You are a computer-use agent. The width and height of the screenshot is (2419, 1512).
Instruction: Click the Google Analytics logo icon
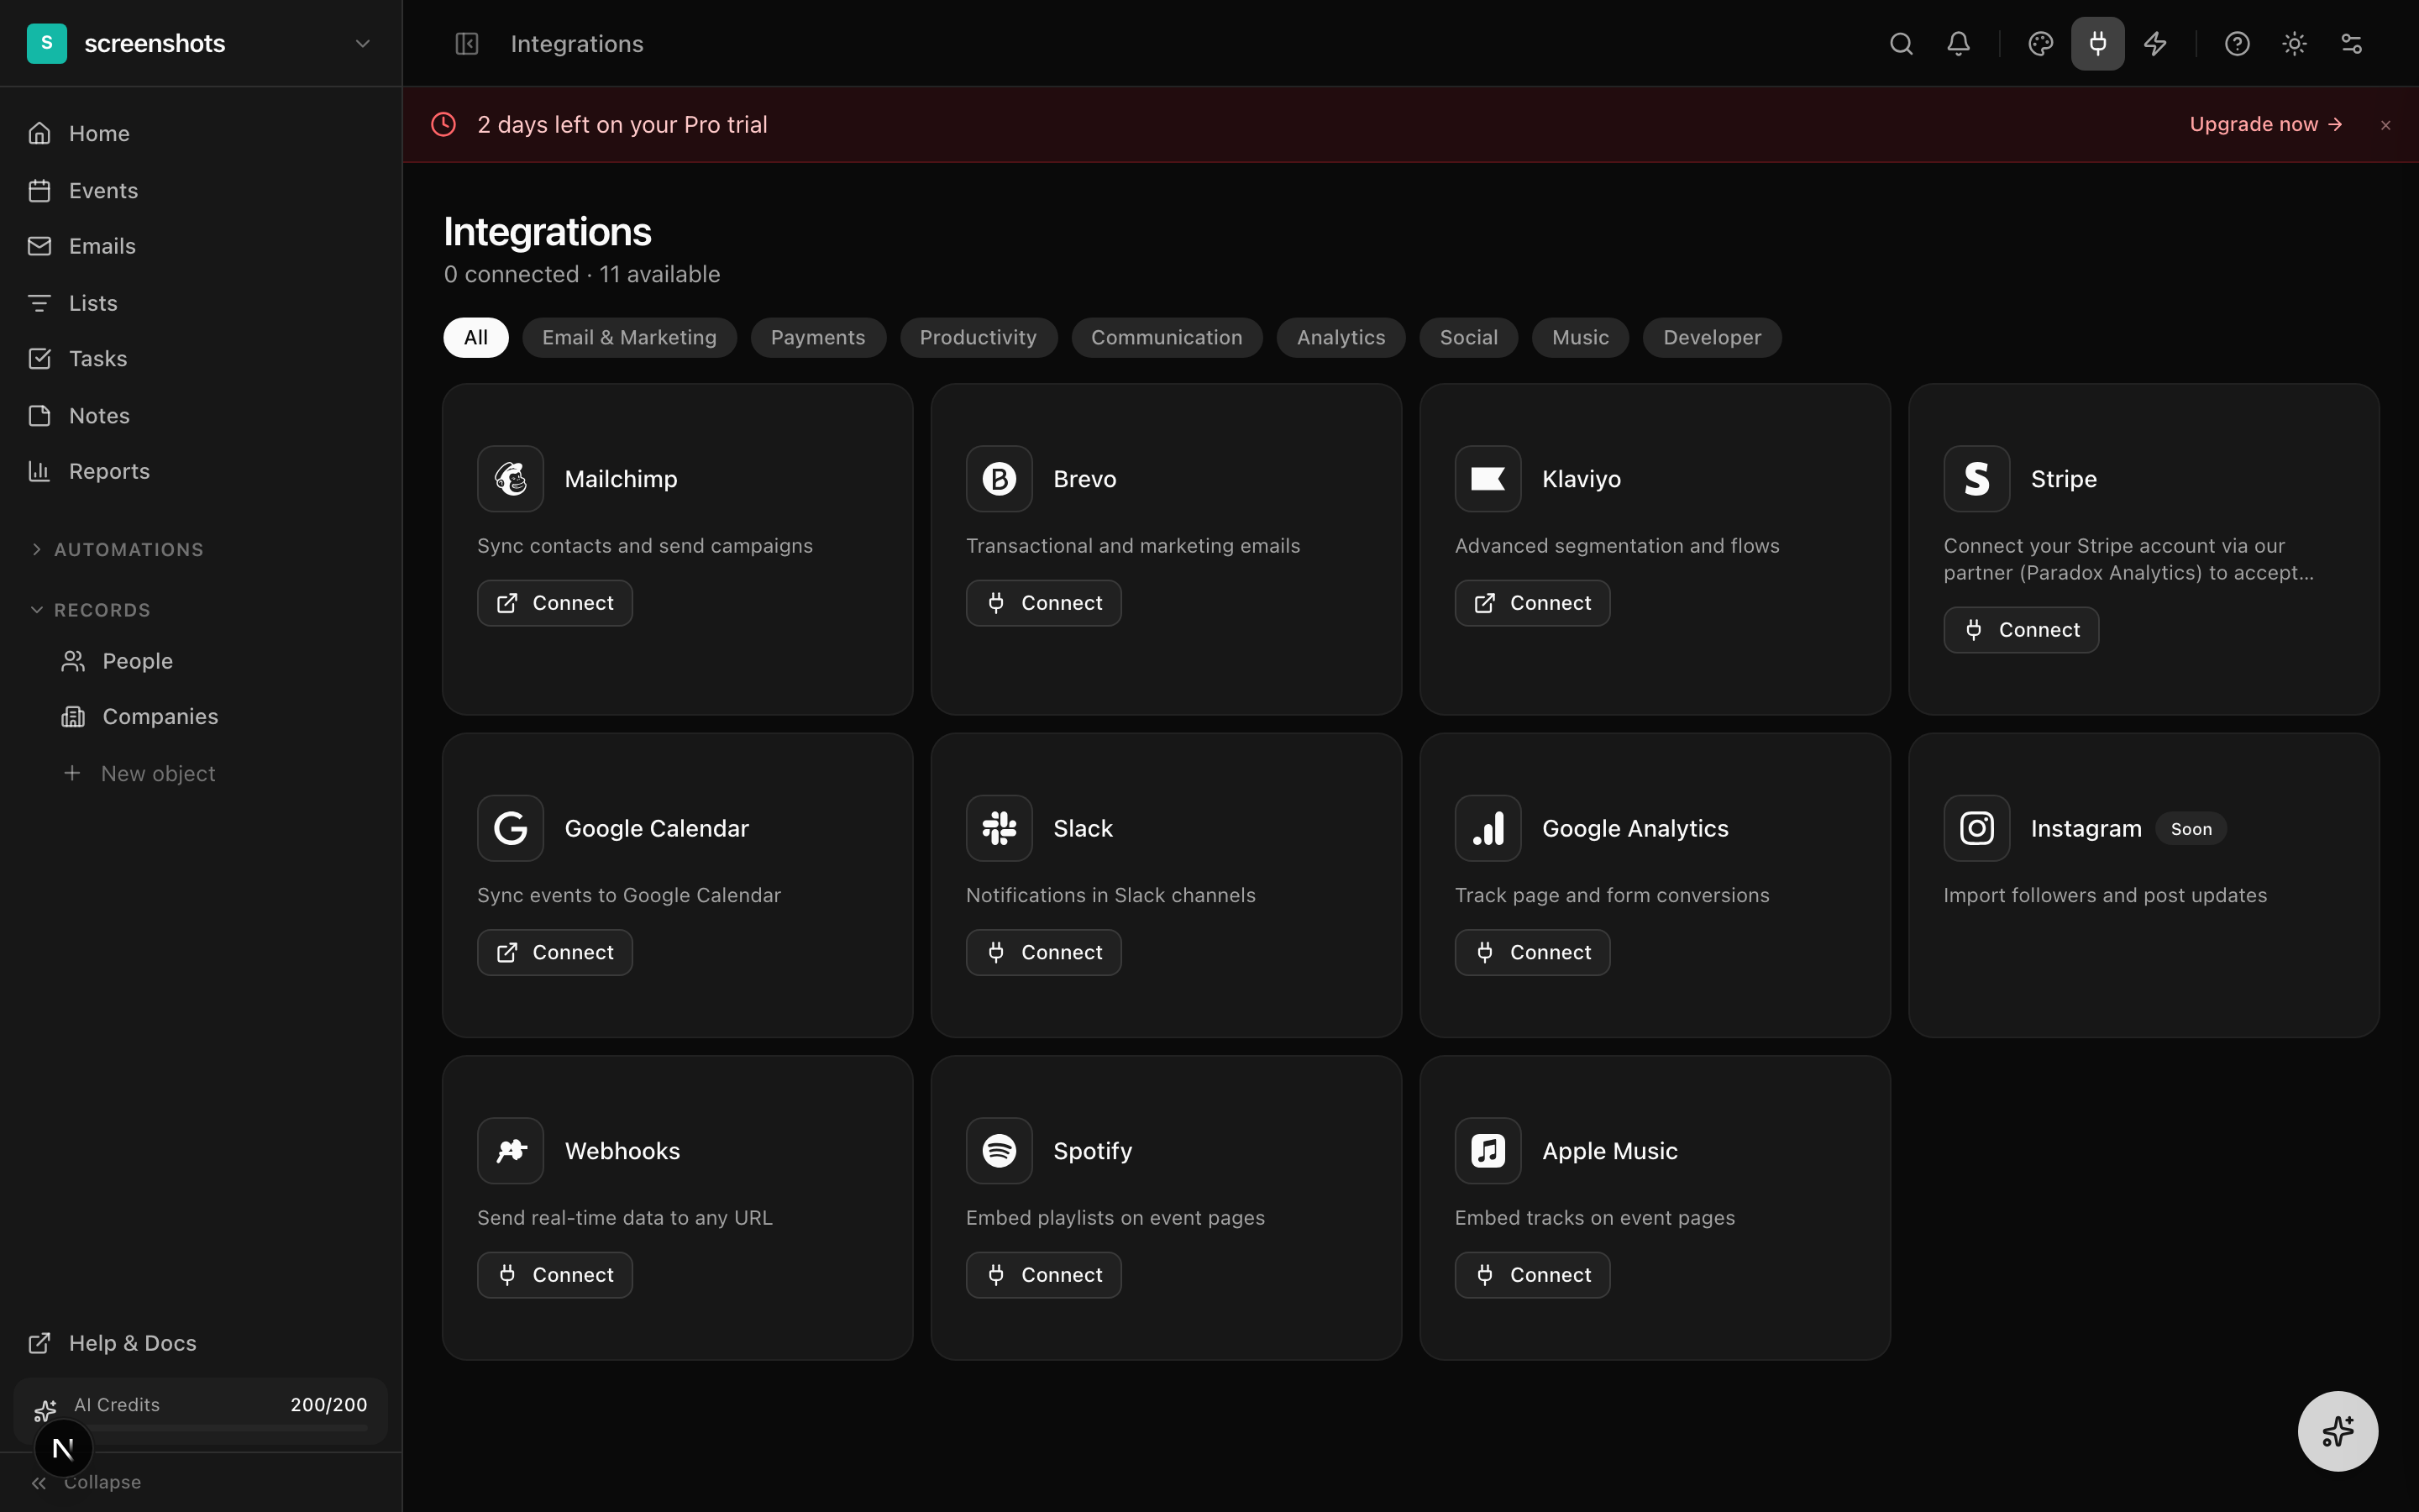1488,828
